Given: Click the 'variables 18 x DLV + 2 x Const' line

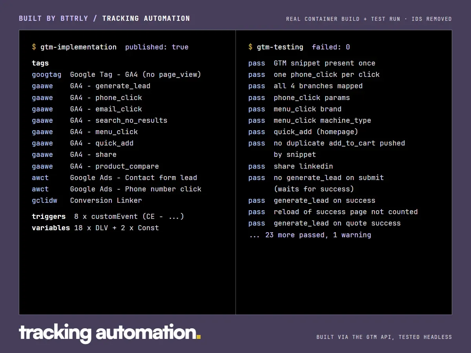Looking at the screenshot, I should 95,228.
